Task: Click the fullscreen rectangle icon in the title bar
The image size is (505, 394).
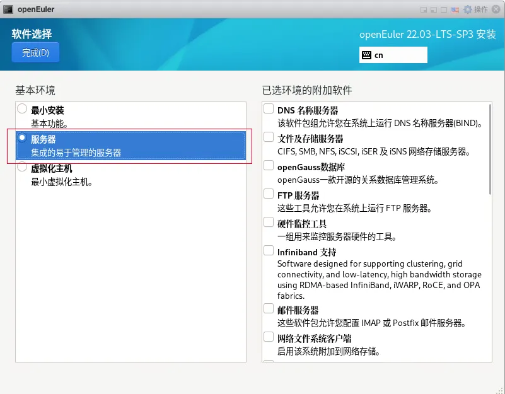Action: click(x=445, y=9)
